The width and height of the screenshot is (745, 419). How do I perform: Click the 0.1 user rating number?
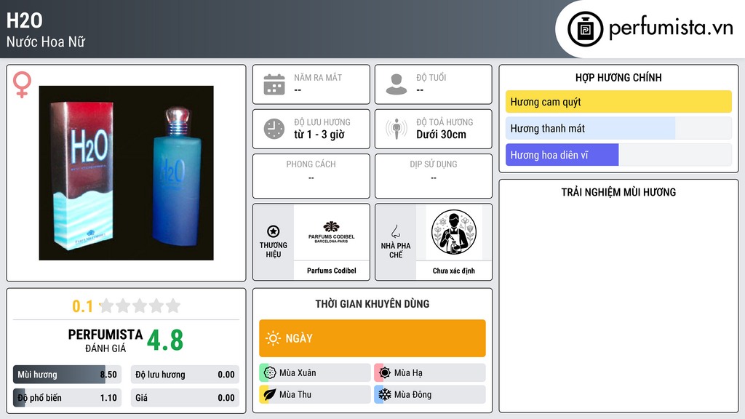tap(82, 306)
